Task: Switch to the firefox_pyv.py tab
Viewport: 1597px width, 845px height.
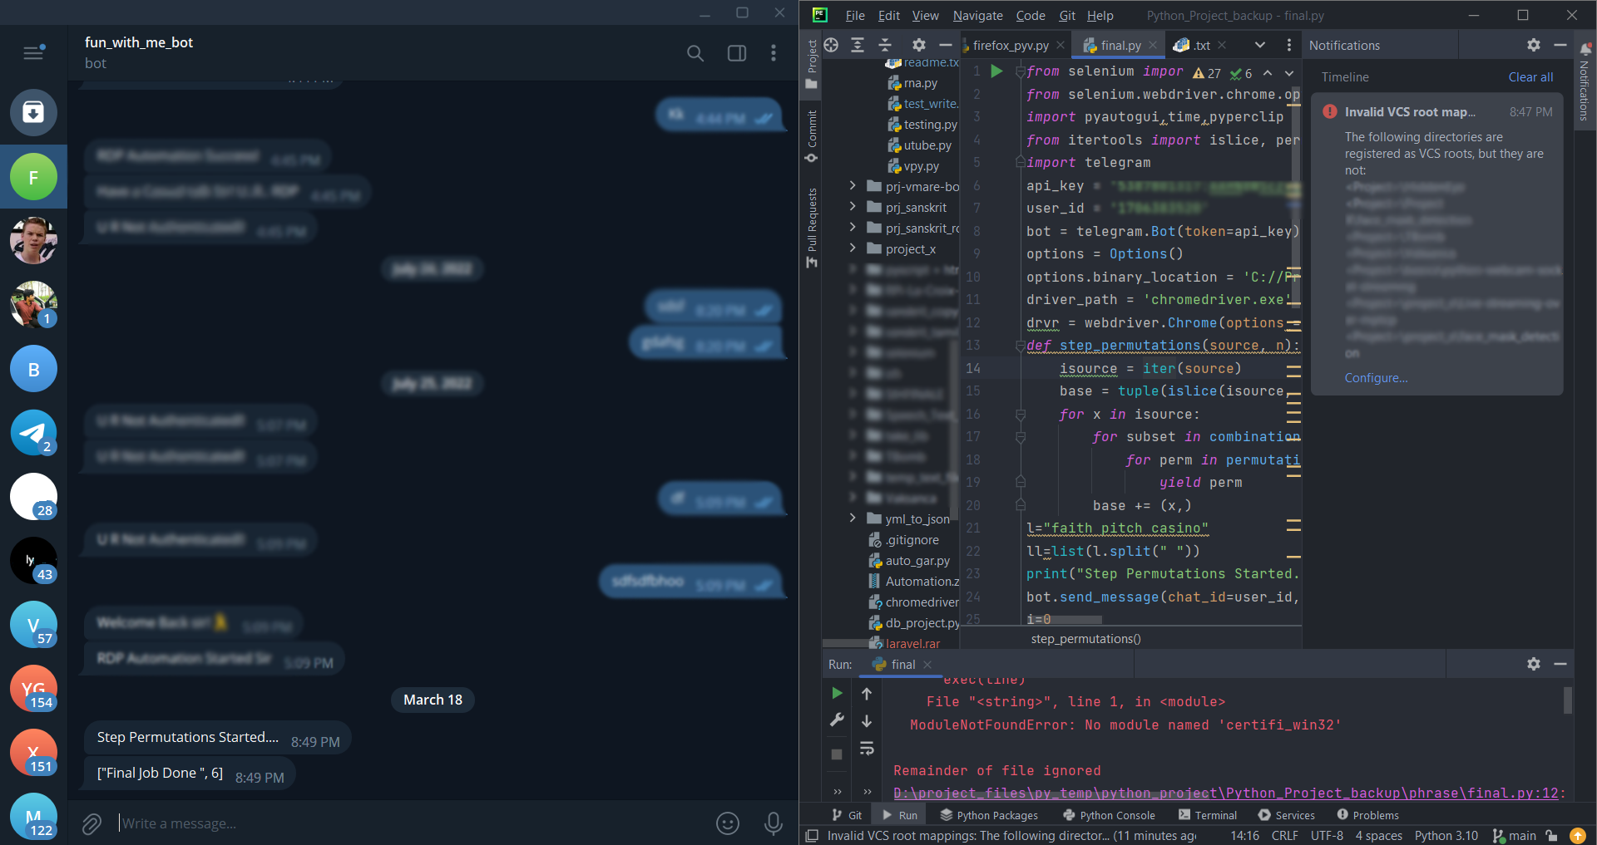Action: click(1010, 46)
